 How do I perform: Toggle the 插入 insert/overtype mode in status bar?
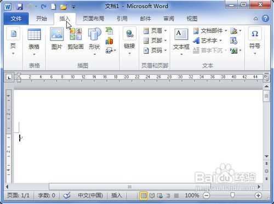[x=116, y=195]
